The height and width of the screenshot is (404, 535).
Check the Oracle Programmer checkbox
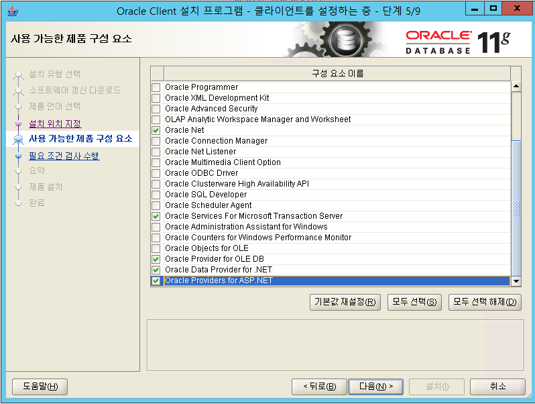156,87
